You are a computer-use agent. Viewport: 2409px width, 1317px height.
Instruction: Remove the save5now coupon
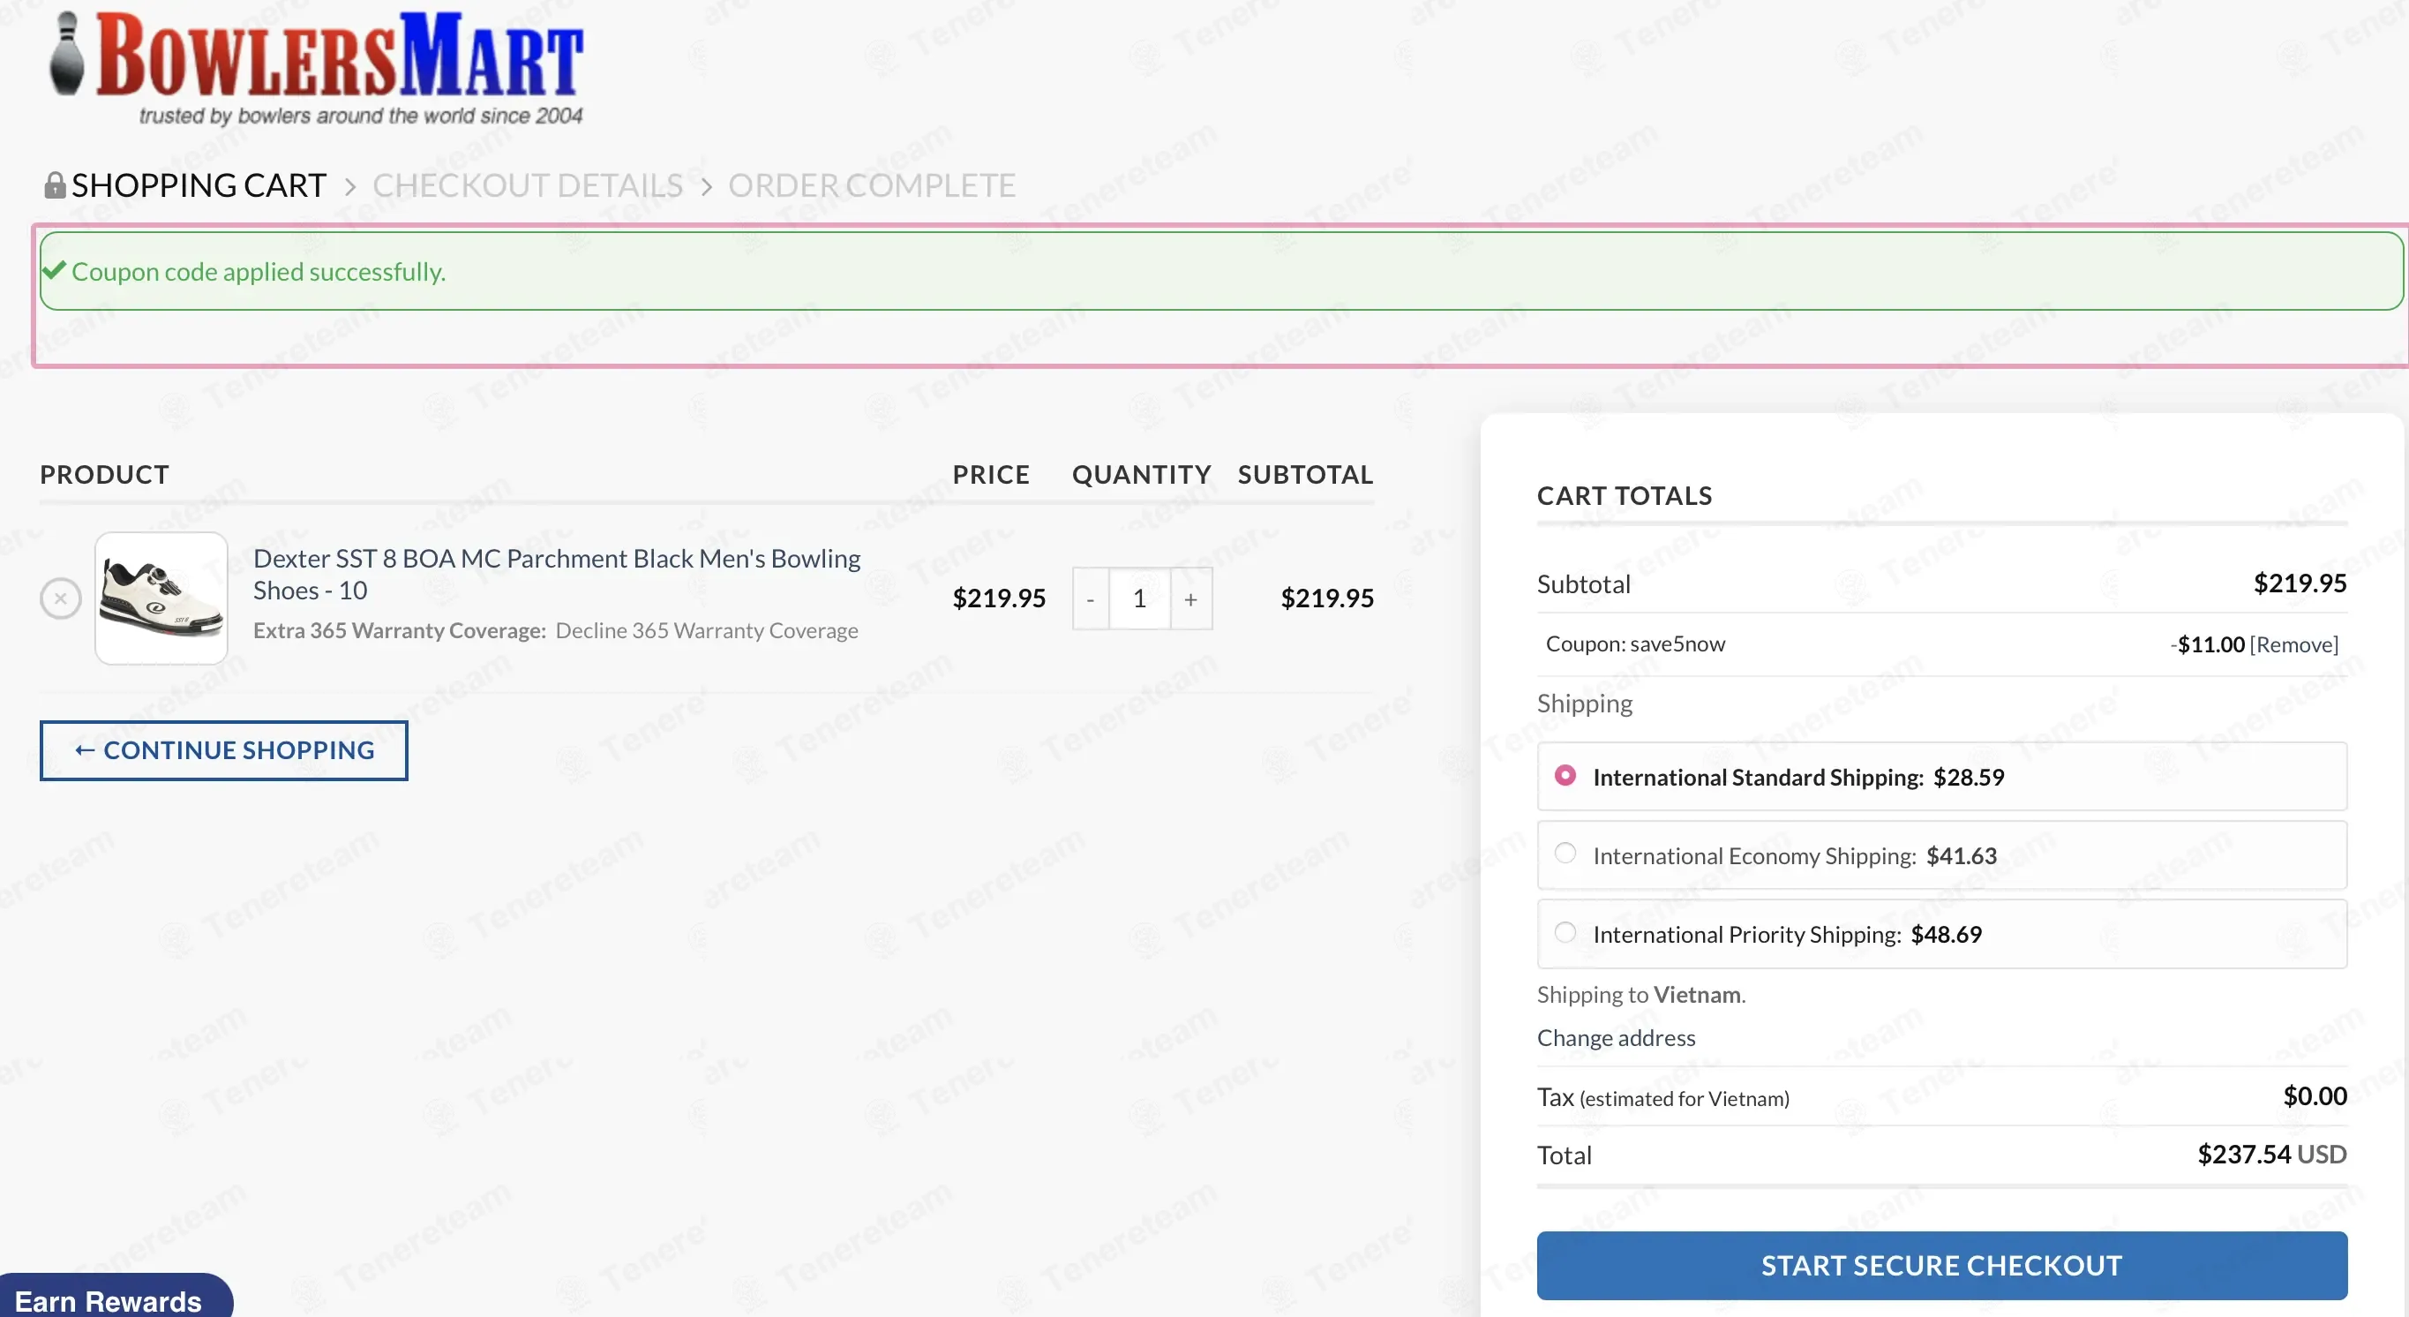point(2294,644)
